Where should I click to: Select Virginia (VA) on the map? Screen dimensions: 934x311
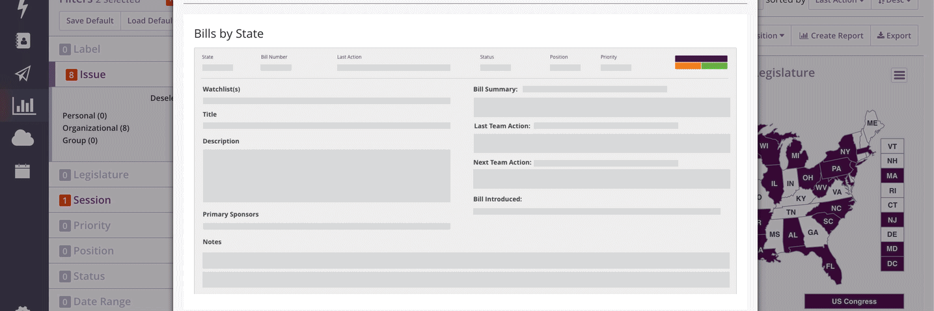coord(836,192)
